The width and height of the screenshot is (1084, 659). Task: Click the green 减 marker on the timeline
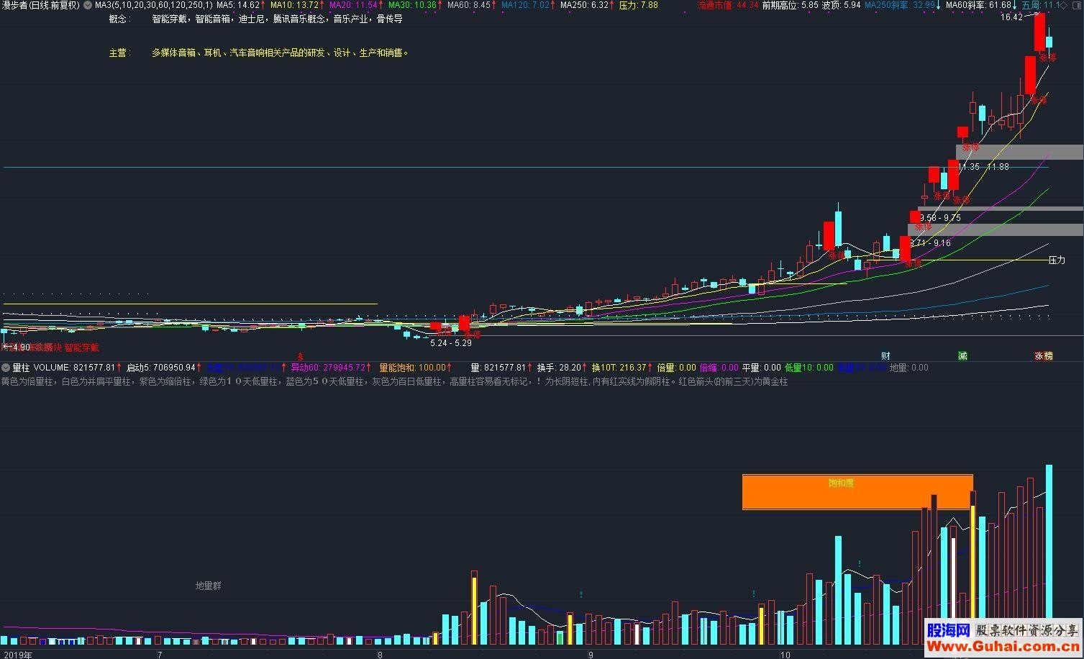[962, 355]
